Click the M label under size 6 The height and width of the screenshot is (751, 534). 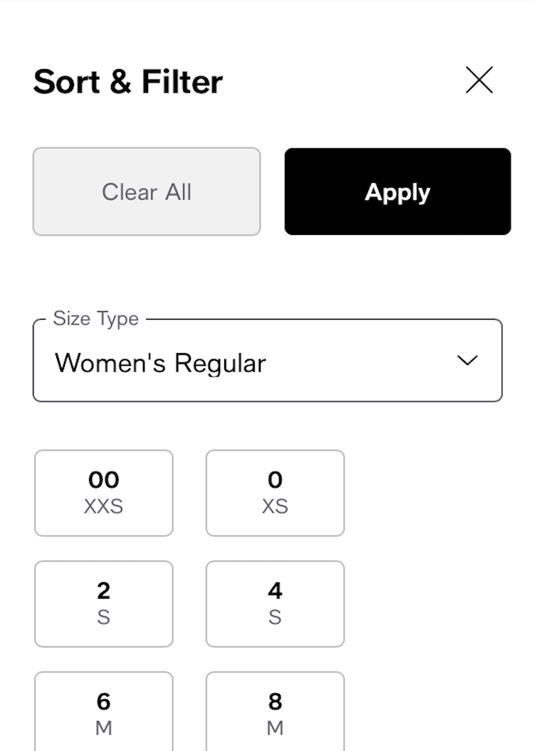coord(104,729)
